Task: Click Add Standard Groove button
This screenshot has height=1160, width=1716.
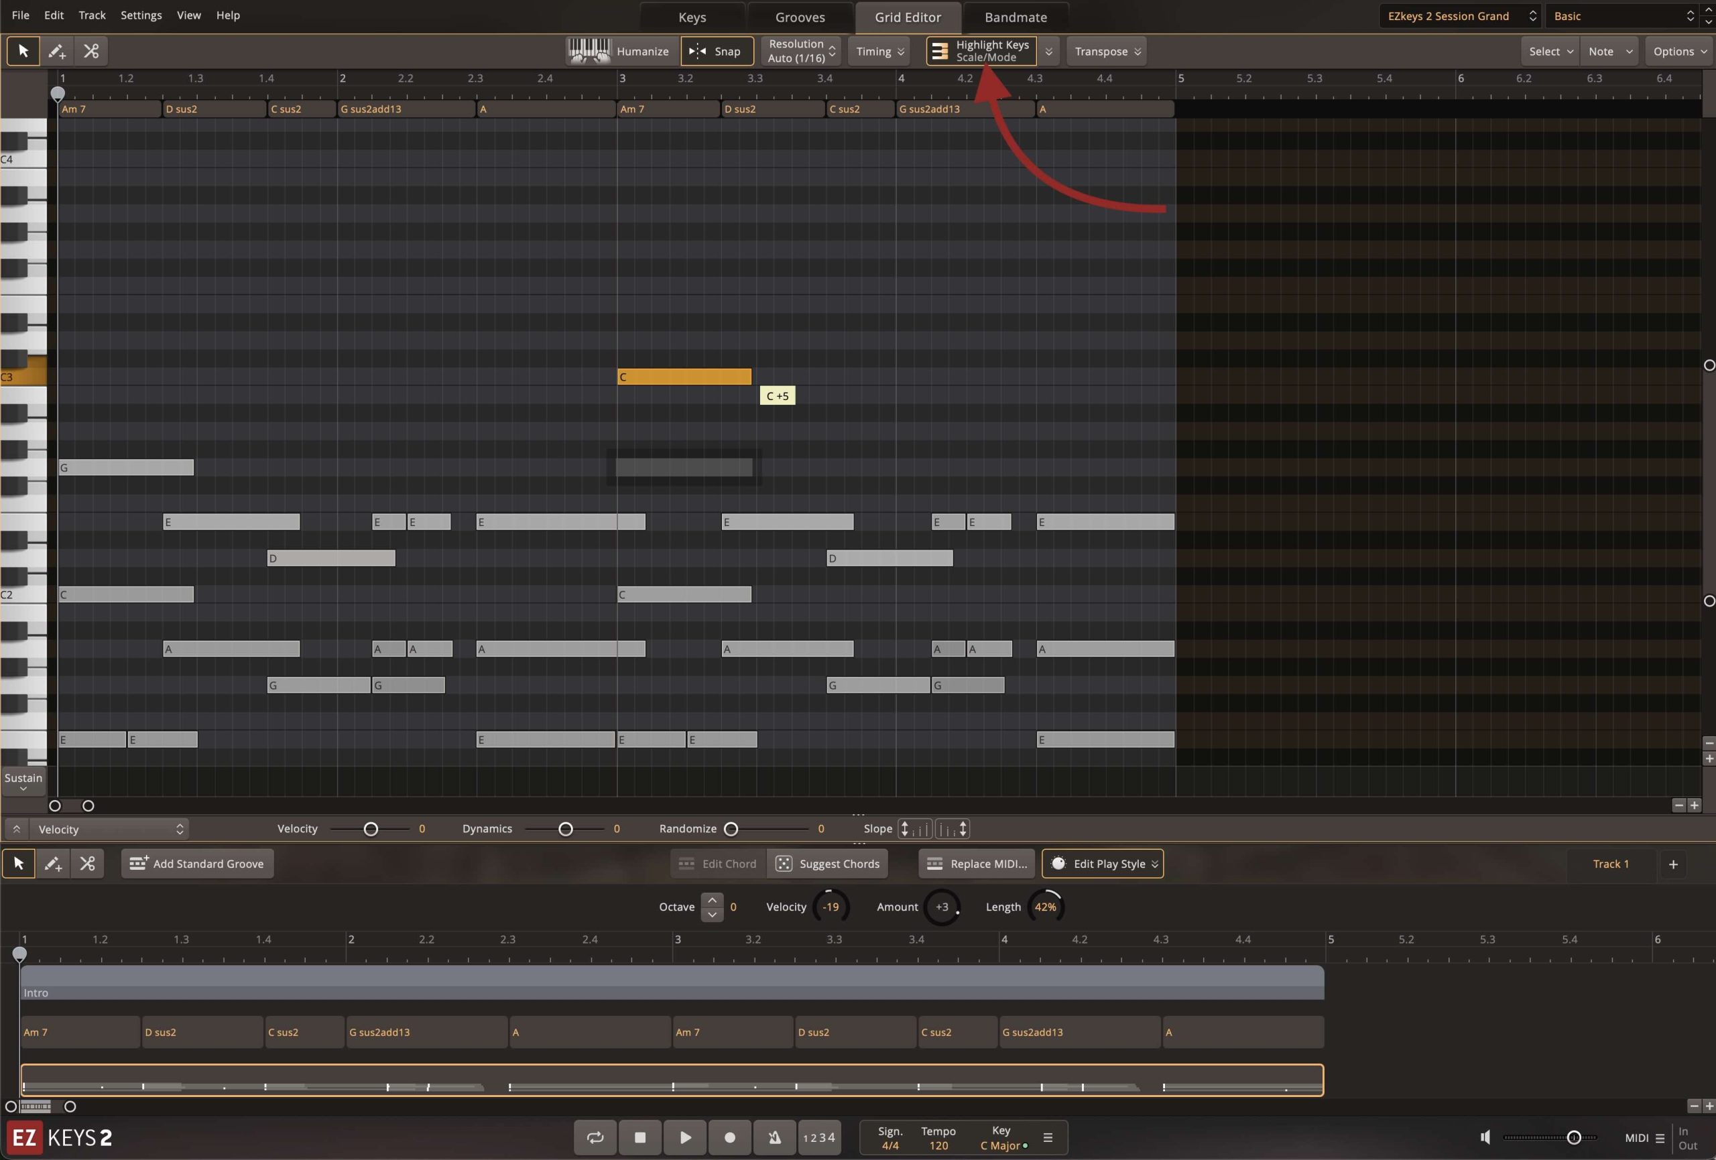Action: coord(197,863)
